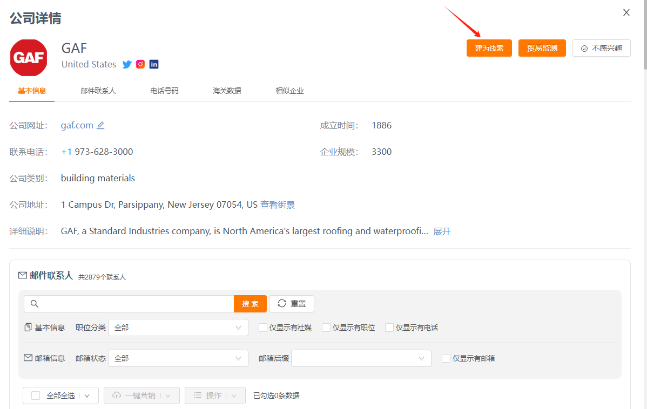Enable 仅显示有电话 checkbox
647x409 pixels.
pos(389,328)
